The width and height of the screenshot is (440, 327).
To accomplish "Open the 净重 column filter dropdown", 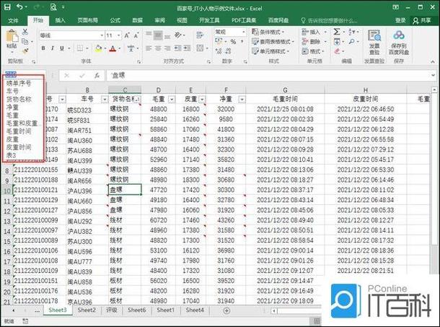I will [x=242, y=99].
